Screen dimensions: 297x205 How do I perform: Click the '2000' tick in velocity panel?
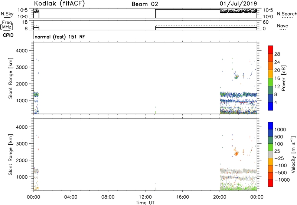(x=22, y=160)
